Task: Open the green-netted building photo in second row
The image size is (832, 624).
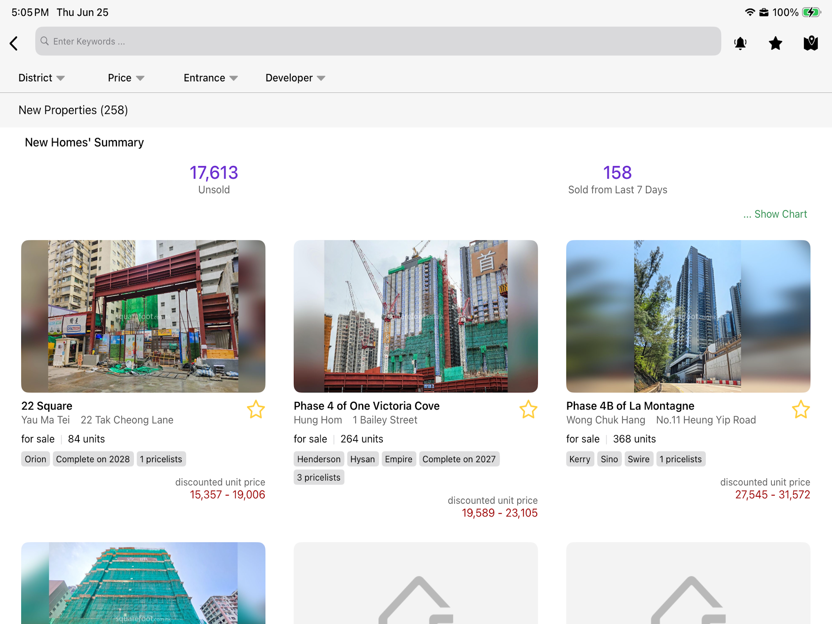Action: (143, 583)
